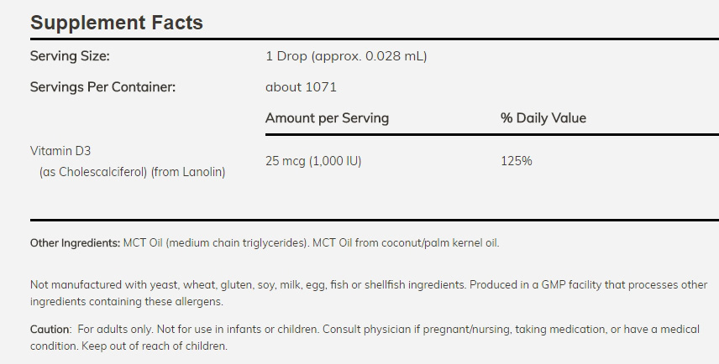
Task: Select the coconut/palm kernel oil text
Action: [x=440, y=242]
